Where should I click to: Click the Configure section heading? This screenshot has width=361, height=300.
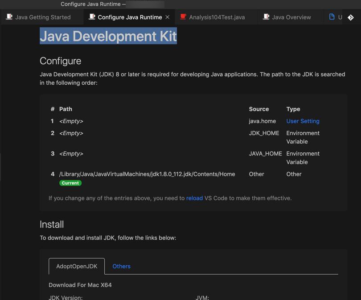point(61,61)
